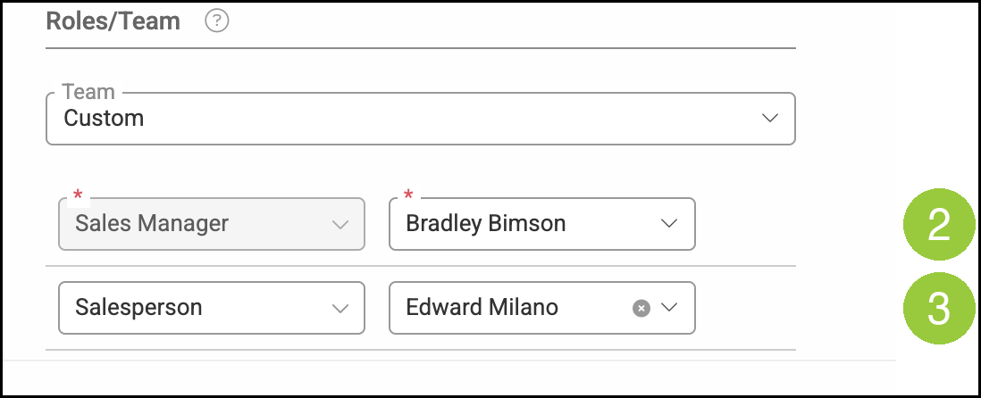The height and width of the screenshot is (398, 981).
Task: Click the red asterisk above Sales Manager
Action: click(x=78, y=196)
